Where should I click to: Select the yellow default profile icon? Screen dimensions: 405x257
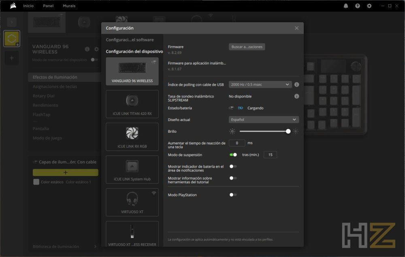pos(12,39)
